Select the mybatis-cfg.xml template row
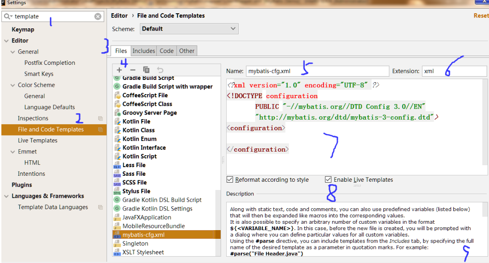Screen dimensions: 489x263 point(166,235)
